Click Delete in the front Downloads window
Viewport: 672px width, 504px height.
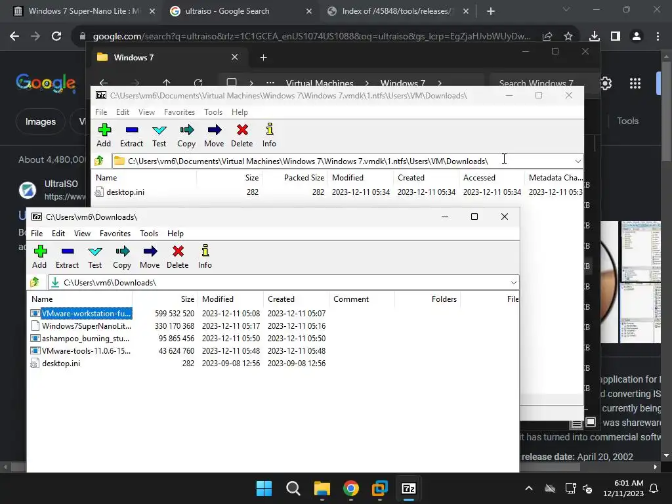click(x=177, y=257)
